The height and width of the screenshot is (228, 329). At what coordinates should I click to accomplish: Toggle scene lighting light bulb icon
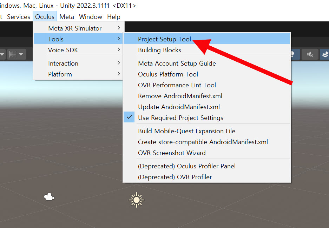(x=293, y=54)
